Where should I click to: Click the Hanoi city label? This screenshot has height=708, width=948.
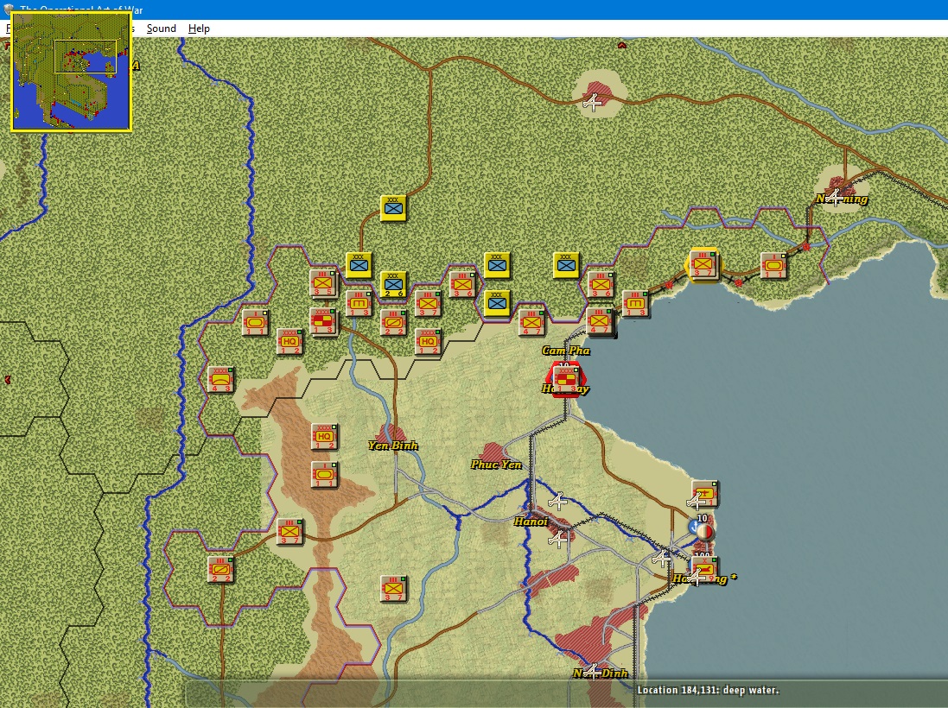531,522
